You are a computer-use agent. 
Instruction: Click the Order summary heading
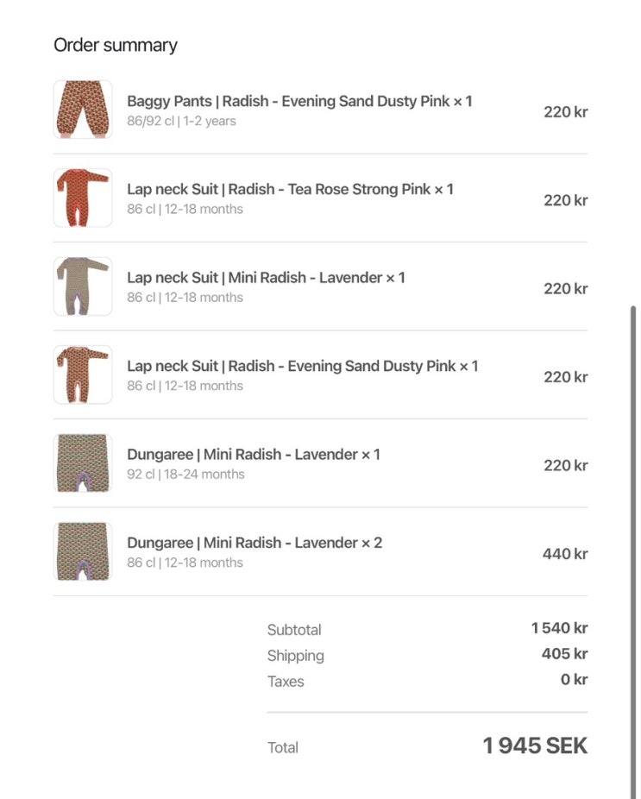point(116,46)
